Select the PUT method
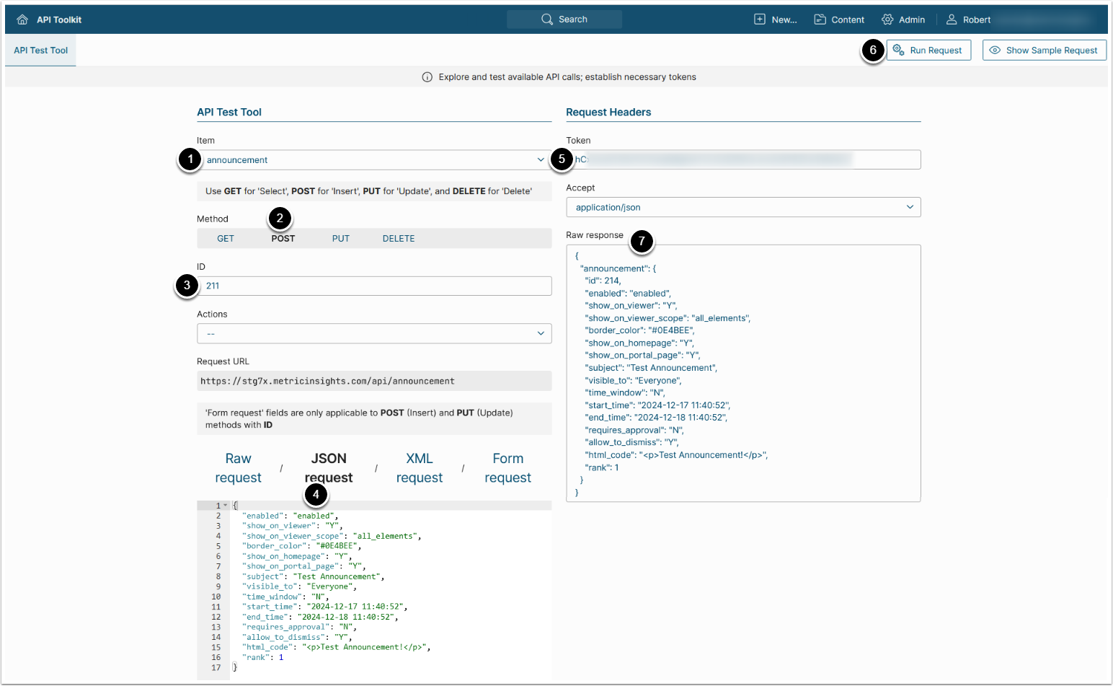This screenshot has height=686, width=1113. click(x=340, y=239)
